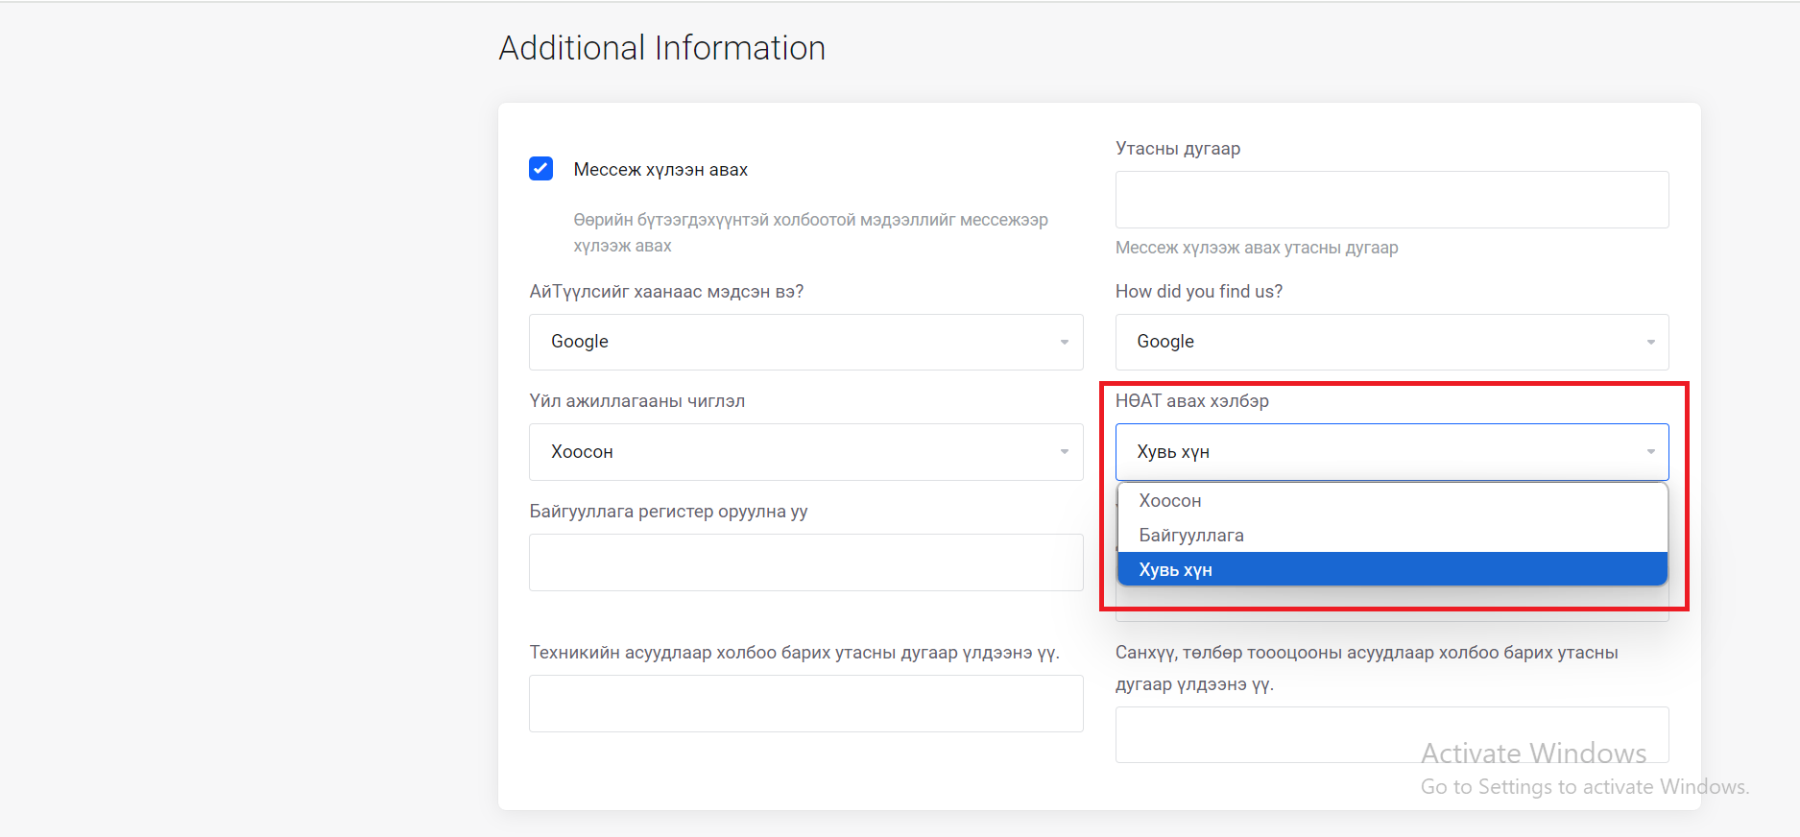The width and height of the screenshot is (1800, 837).
Task: Click the Санхүү, төлбөр тооцооны утасны дугаар field
Action: point(1392,735)
